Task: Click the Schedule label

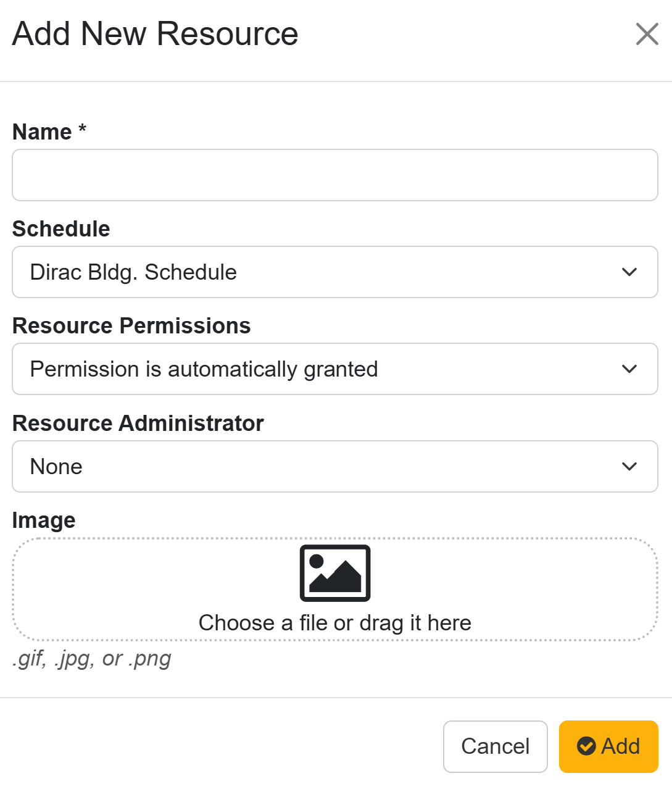Action: tap(61, 229)
